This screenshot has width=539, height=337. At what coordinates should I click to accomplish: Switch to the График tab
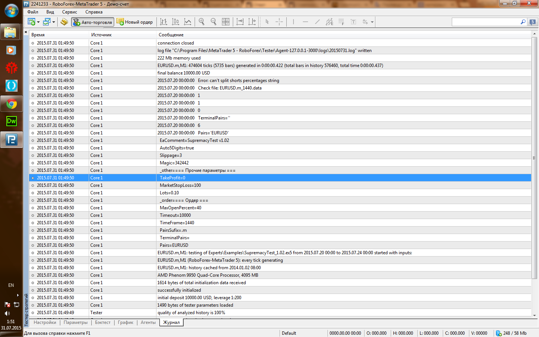(x=126, y=322)
